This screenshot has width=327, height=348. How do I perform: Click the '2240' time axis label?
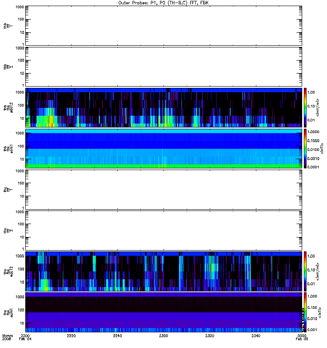[x=117, y=335]
